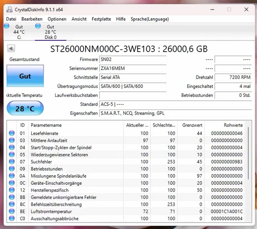Click the Gut health status button
This screenshot has width=257, height=229.
coord(25,76)
